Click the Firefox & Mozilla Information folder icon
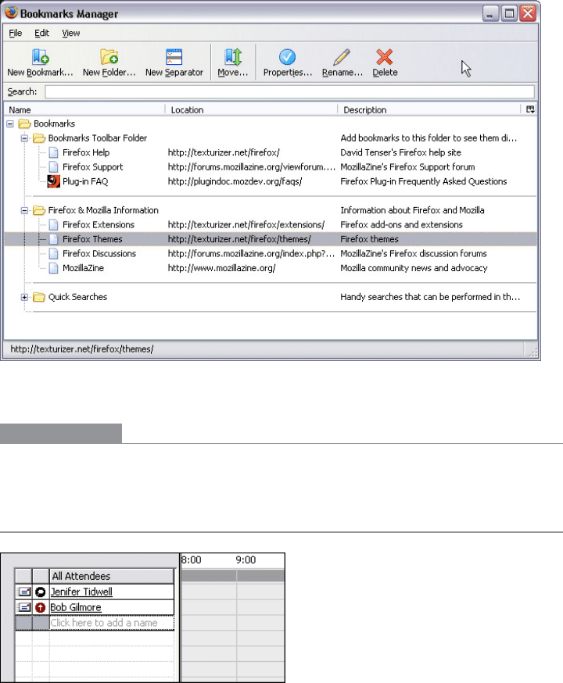Screen dimensions: 563x683 [39, 210]
